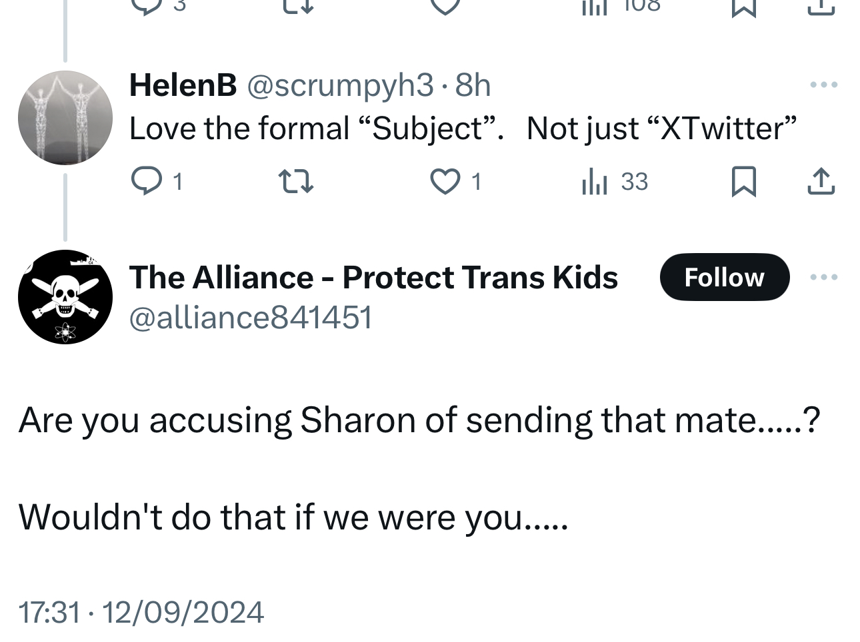Image resolution: width=860 pixels, height=642 pixels.
Task: Click the HelenB display name
Action: 183,85
